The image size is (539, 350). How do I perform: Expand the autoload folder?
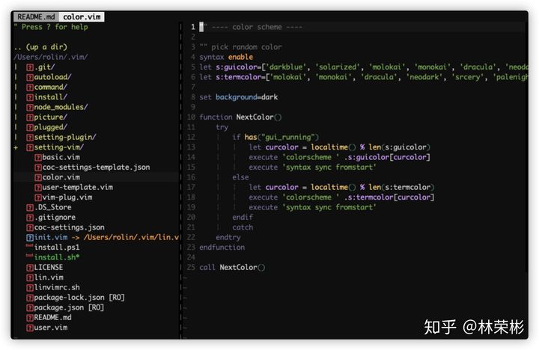pyautogui.click(x=49, y=77)
